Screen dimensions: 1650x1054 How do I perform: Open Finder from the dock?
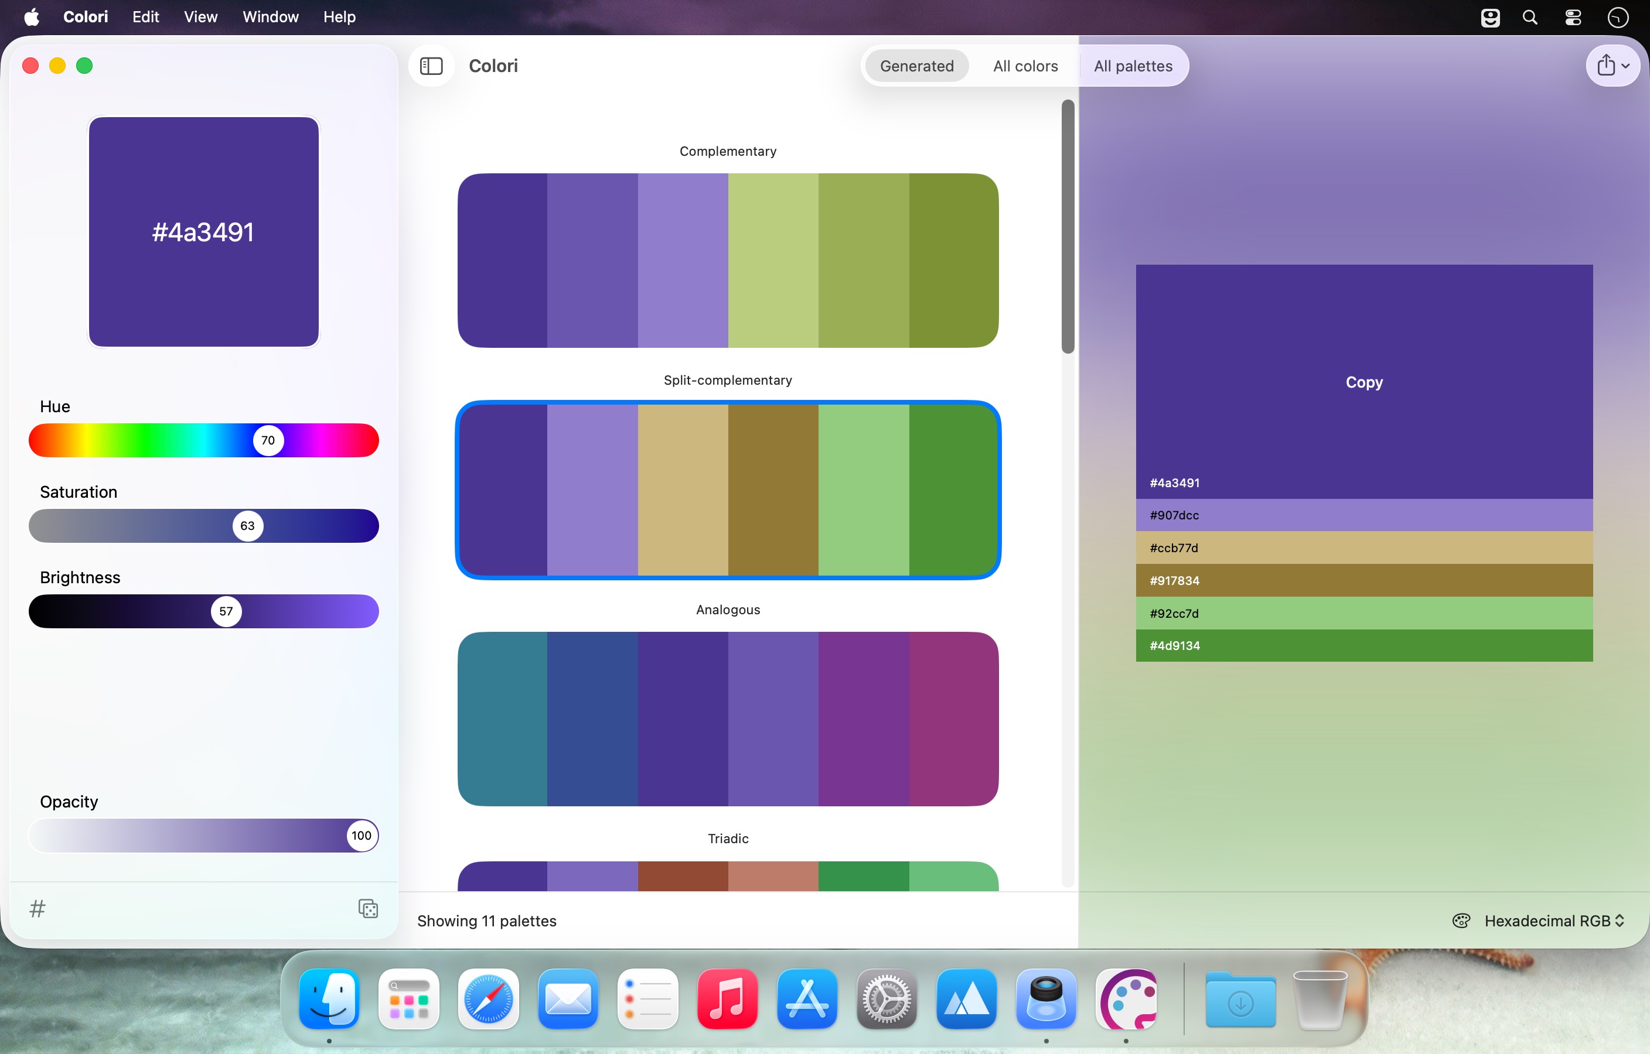coord(329,998)
